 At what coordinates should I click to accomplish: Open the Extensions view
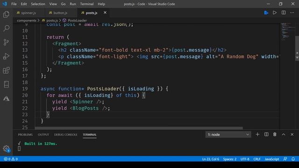click(x=6, y=70)
